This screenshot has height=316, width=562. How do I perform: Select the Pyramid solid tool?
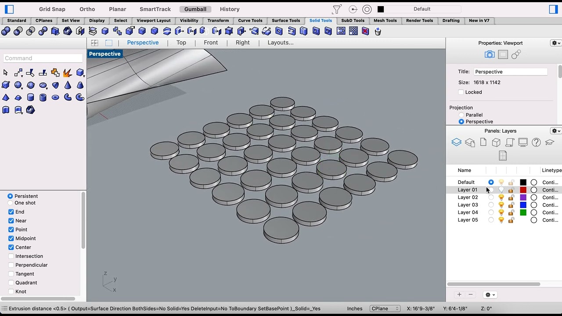tap(6, 97)
